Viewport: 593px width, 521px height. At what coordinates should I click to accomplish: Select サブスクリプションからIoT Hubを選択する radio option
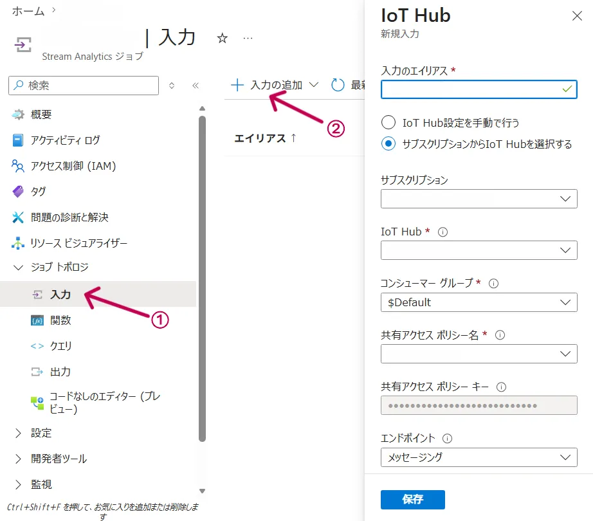tap(388, 143)
